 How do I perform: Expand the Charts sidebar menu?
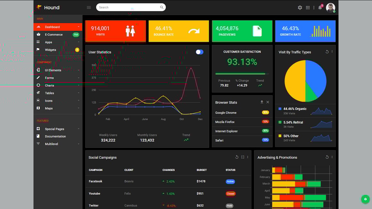coord(58,85)
